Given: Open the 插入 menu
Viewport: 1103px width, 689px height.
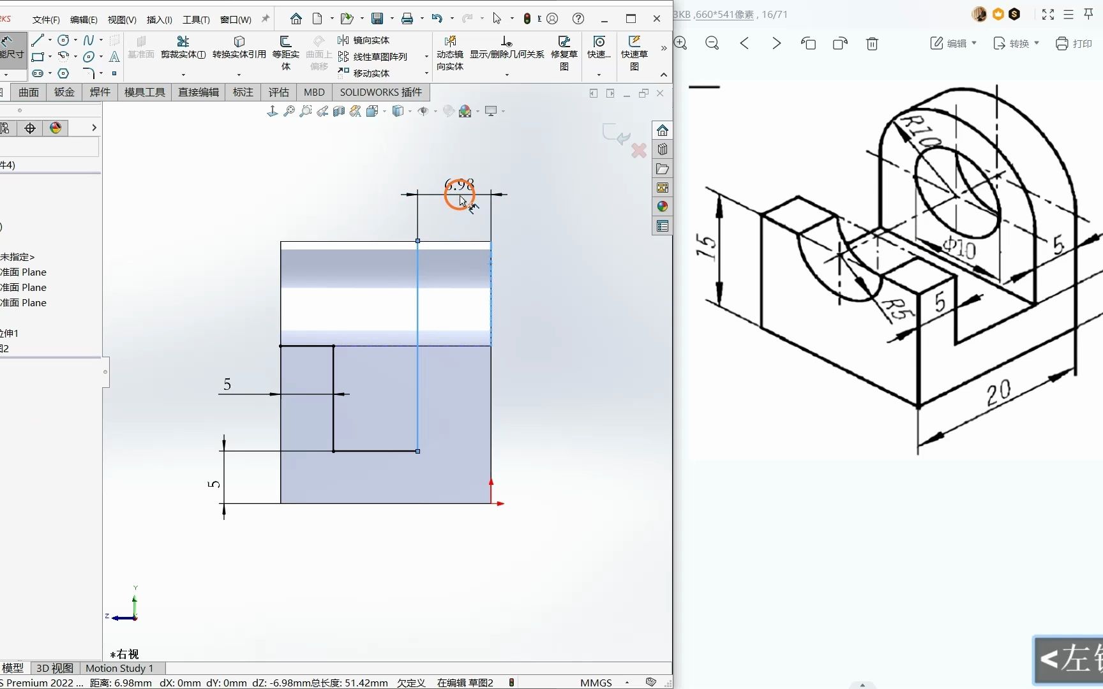Looking at the screenshot, I should [158, 19].
